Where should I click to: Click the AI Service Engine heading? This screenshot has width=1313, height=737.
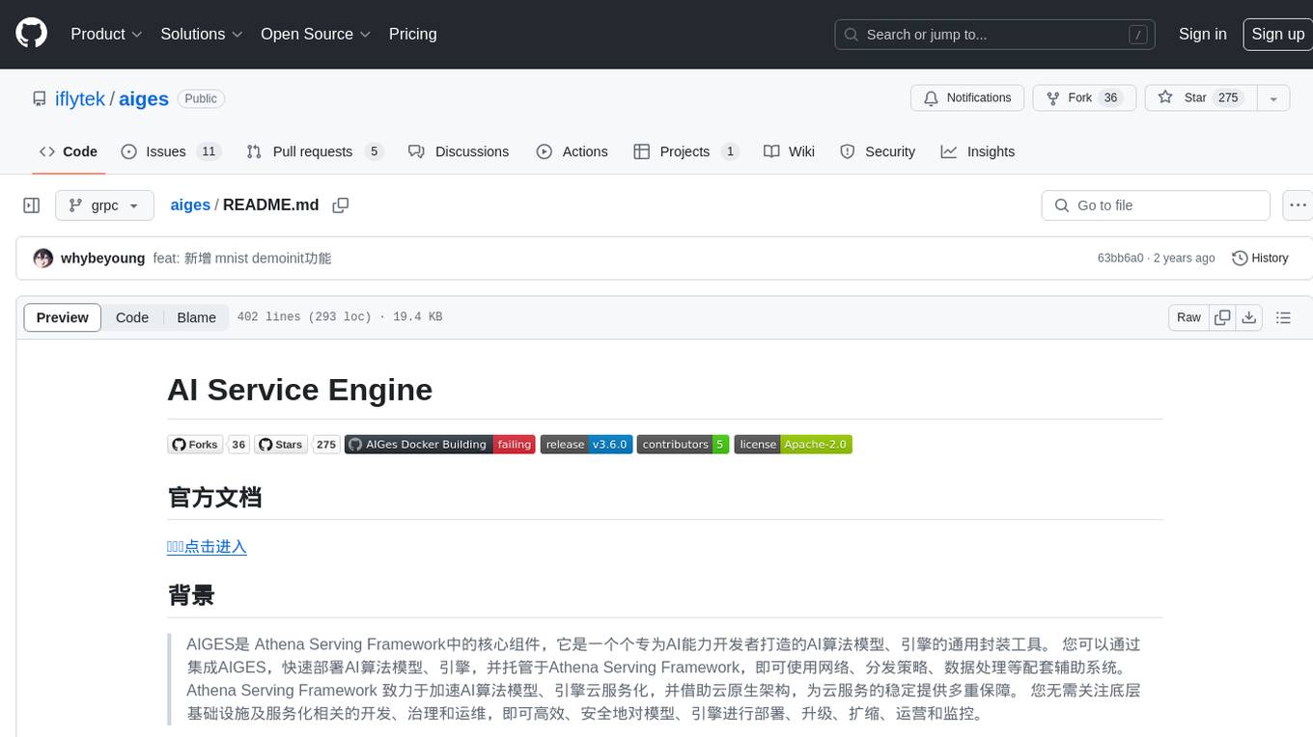(299, 390)
